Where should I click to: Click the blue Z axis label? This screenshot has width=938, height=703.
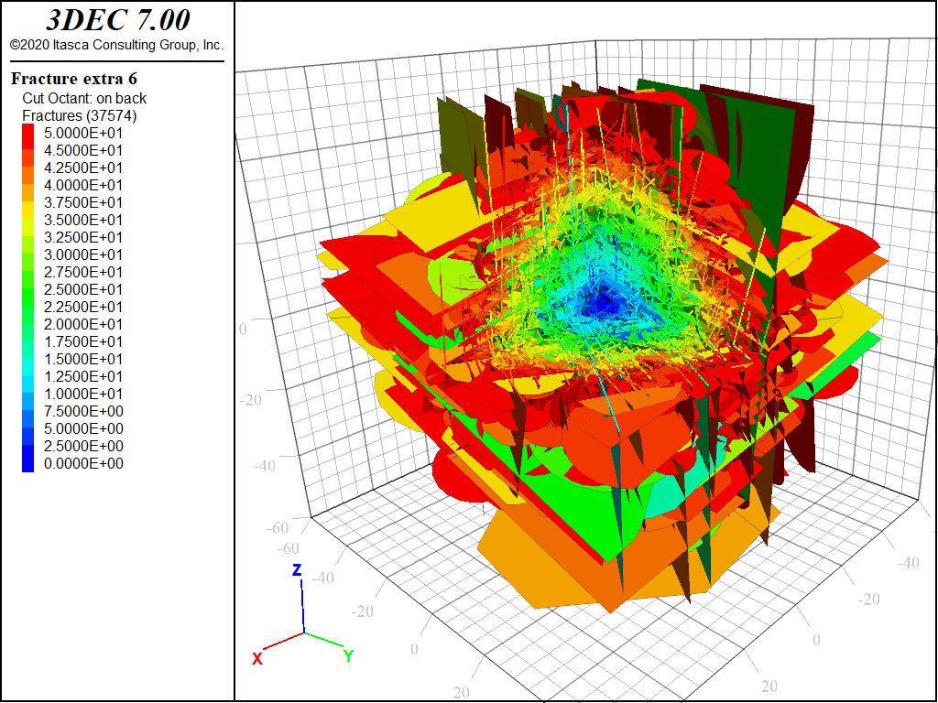pyautogui.click(x=297, y=569)
